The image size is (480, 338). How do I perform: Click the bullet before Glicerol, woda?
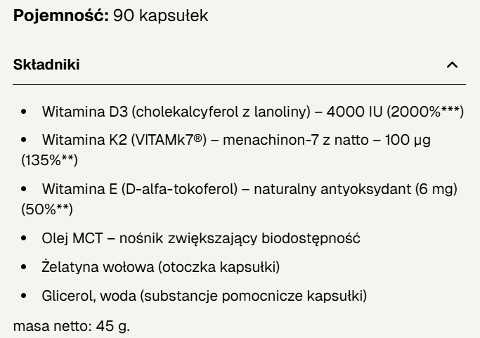(x=25, y=296)
